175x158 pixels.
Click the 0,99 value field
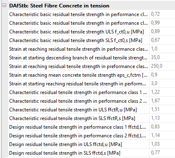(x=162, y=23)
